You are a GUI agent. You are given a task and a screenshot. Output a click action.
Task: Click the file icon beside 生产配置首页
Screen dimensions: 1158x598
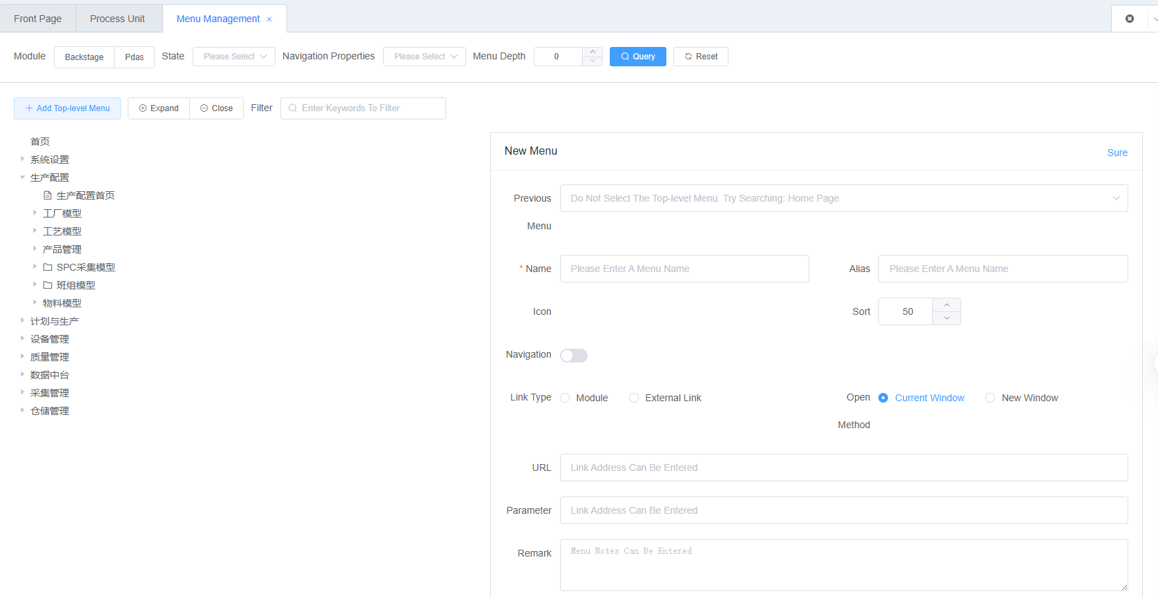click(48, 195)
